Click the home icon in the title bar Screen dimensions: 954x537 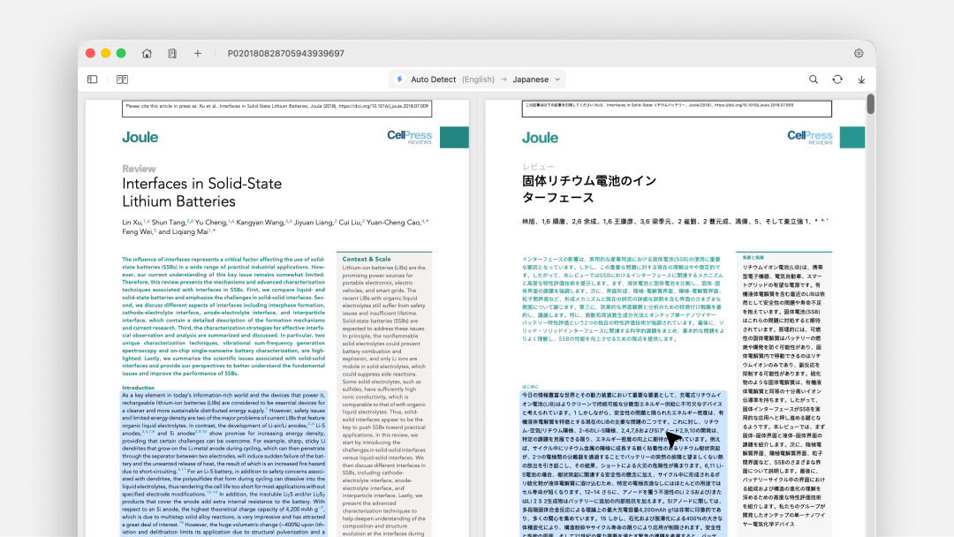147,53
